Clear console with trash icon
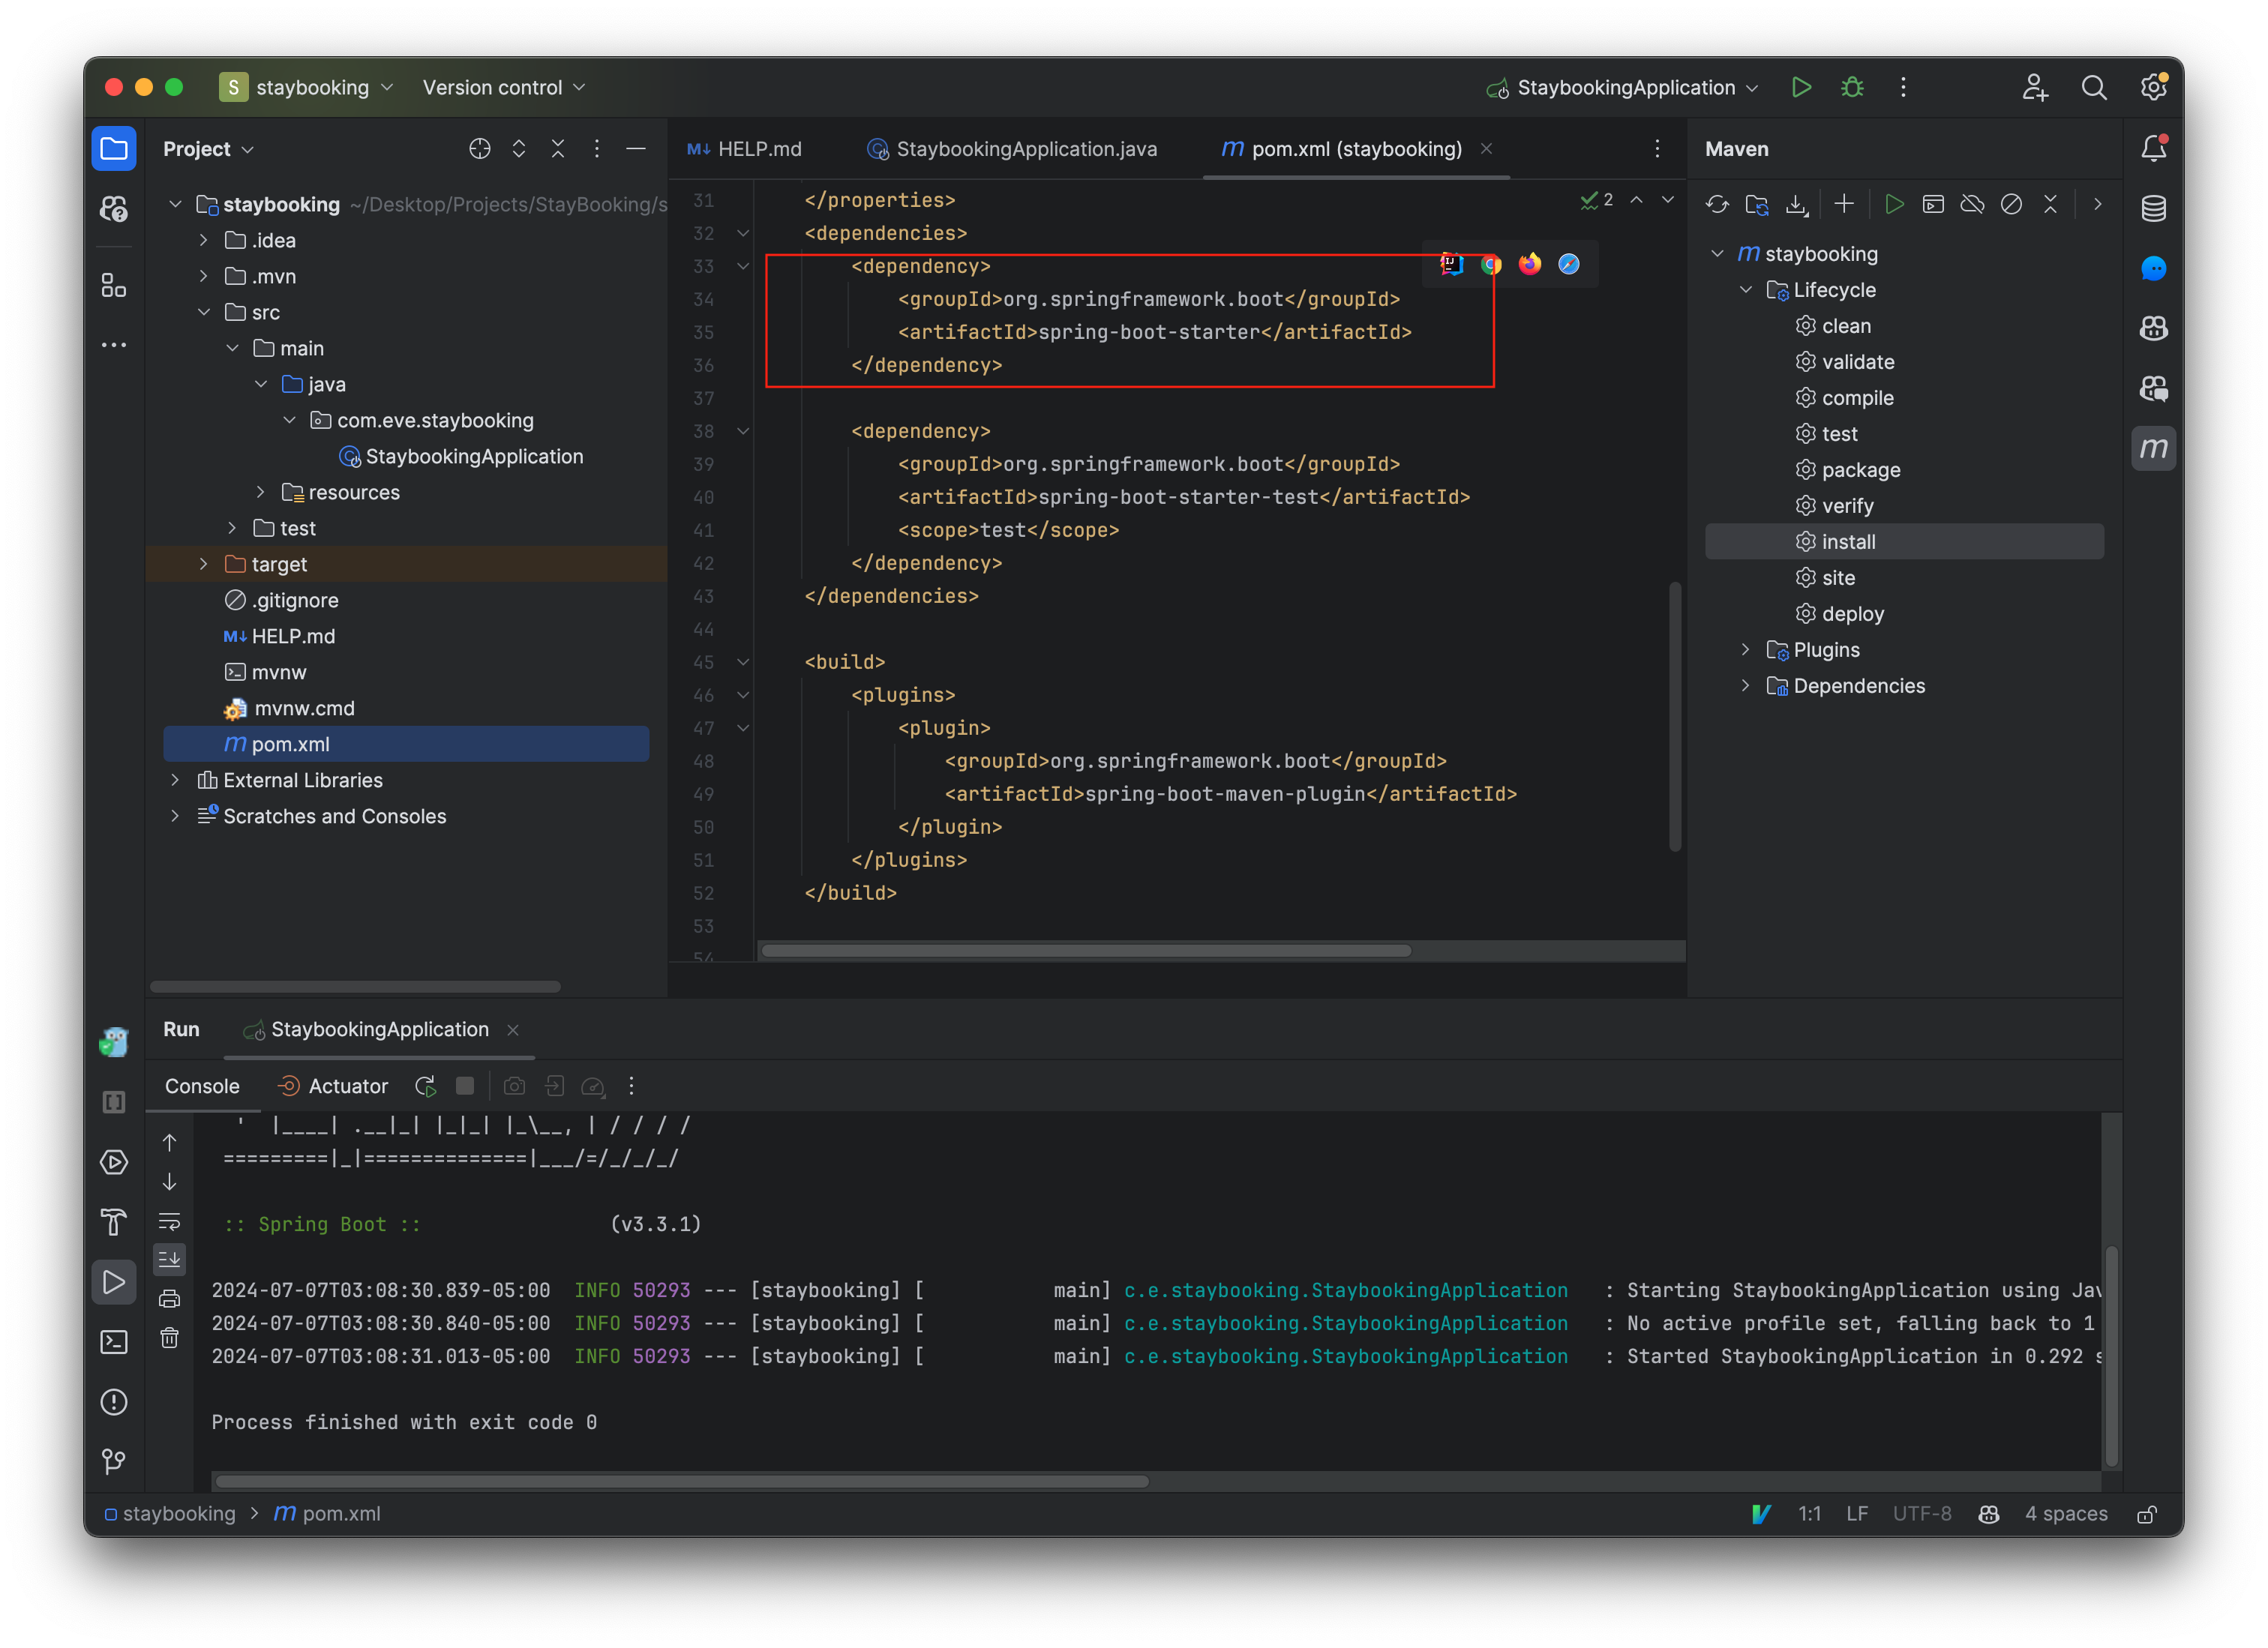The image size is (2268, 1648). pos(170,1338)
